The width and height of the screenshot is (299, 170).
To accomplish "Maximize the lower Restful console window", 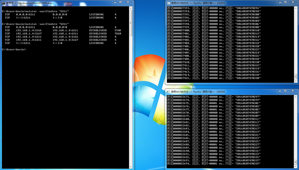I will point(285,91).
